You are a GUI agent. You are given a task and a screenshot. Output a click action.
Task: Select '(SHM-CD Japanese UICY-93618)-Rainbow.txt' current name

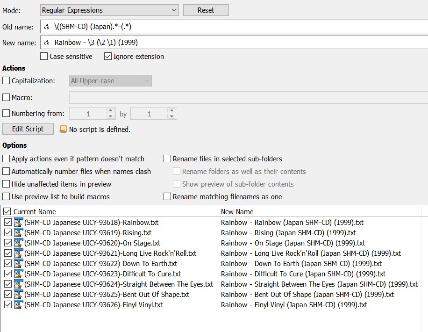pos(92,223)
